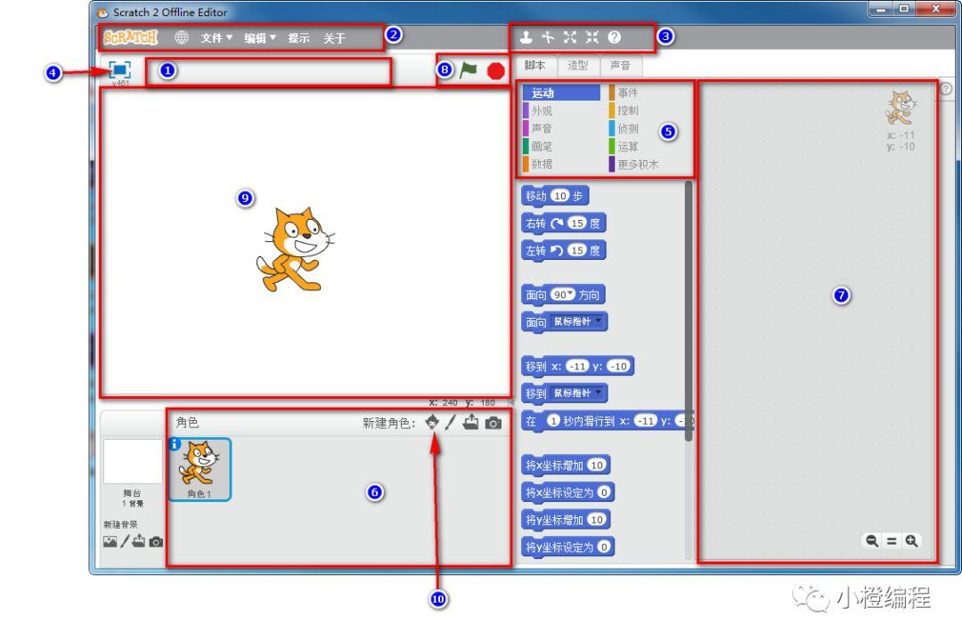The width and height of the screenshot is (962, 640).
Task: Select the Grow sprite tool
Action: tap(570, 37)
